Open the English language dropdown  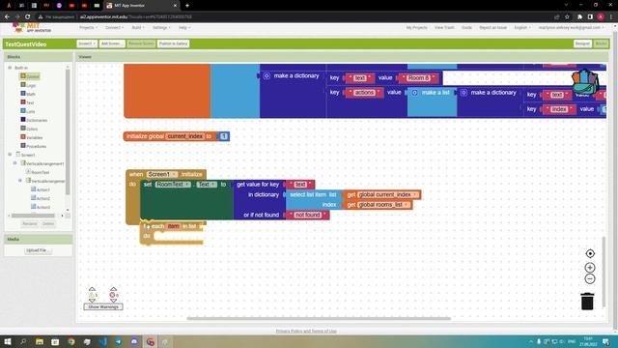click(522, 28)
